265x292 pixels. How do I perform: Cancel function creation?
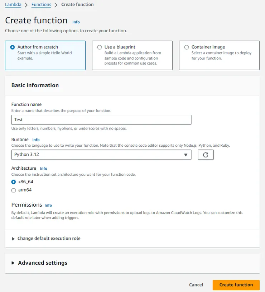click(196, 285)
